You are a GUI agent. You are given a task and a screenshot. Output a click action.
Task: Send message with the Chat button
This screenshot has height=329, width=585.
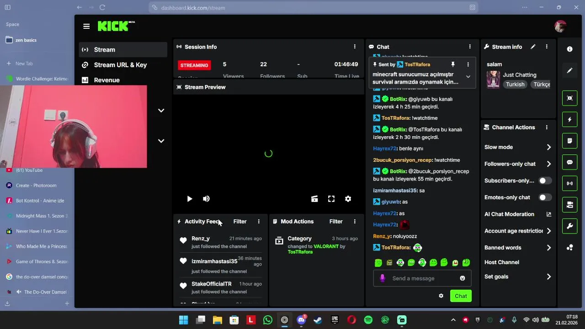(x=461, y=296)
